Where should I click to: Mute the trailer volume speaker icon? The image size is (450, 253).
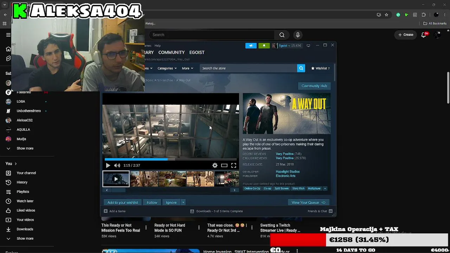pos(117,166)
